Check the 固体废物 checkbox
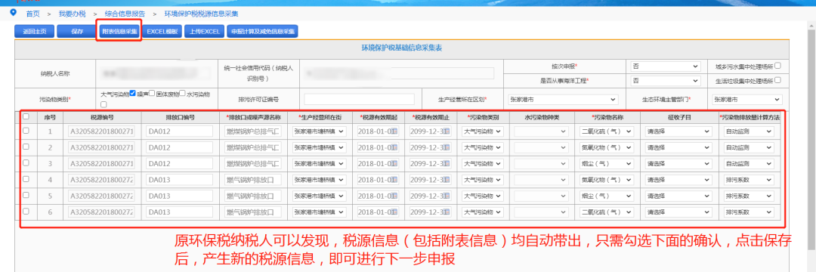This screenshot has height=272, width=816. 183,94
